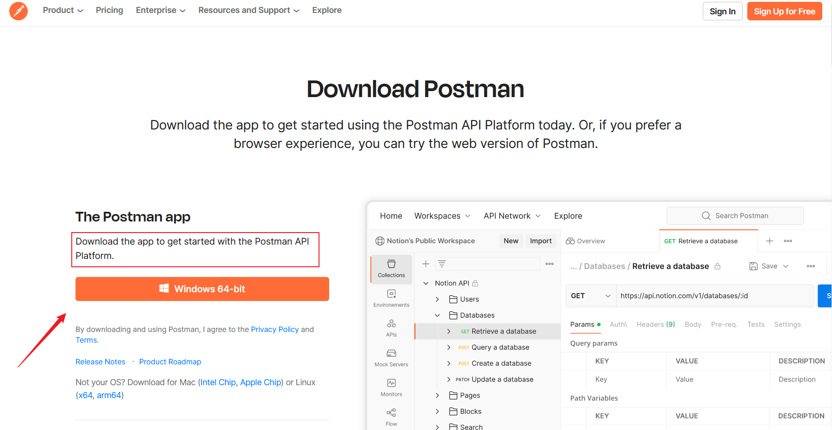Click the request URL input field
Viewport: 832px width, 430px height.
(715, 296)
